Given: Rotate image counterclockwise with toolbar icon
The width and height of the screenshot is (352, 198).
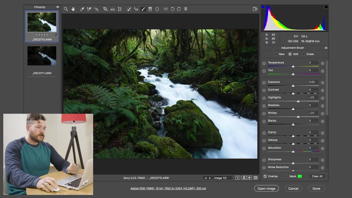Looking at the screenshot, I should pyautogui.click(x=172, y=9).
